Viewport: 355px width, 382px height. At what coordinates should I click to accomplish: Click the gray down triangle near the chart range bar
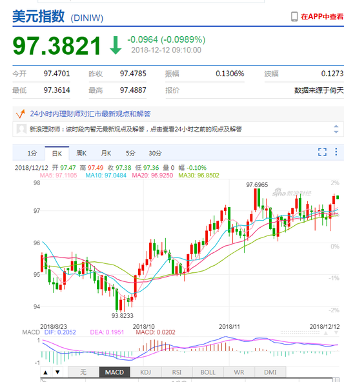(336, 333)
